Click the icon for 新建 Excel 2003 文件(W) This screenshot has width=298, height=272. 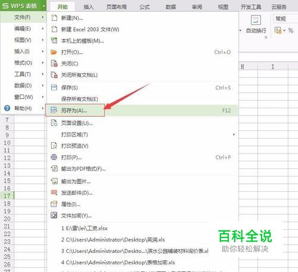tap(54, 29)
